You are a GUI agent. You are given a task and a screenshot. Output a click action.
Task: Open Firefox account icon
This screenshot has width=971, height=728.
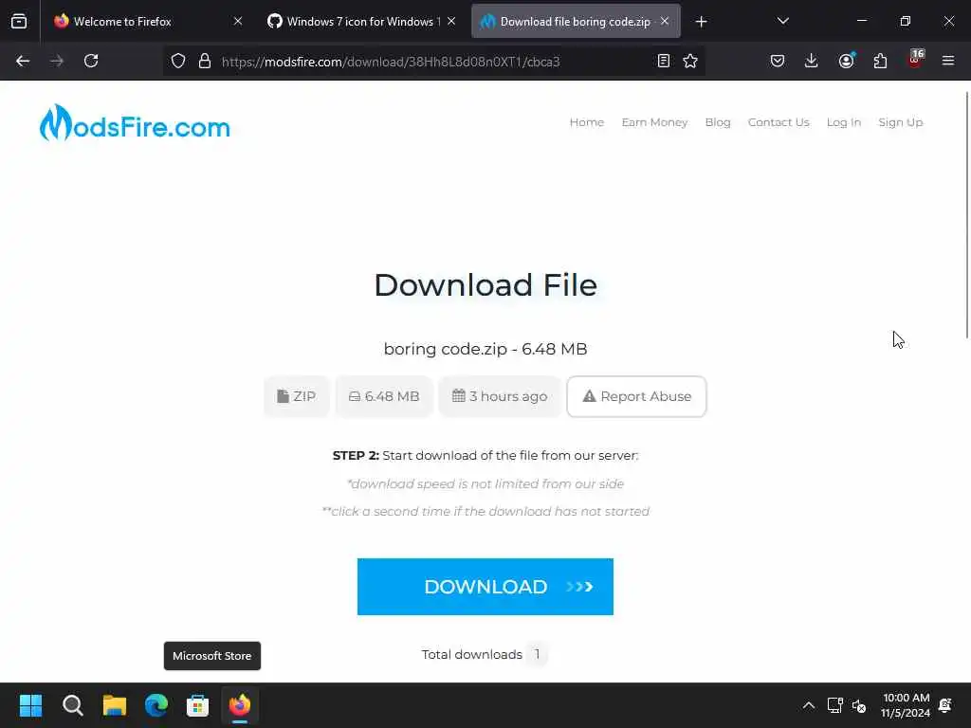click(x=846, y=61)
